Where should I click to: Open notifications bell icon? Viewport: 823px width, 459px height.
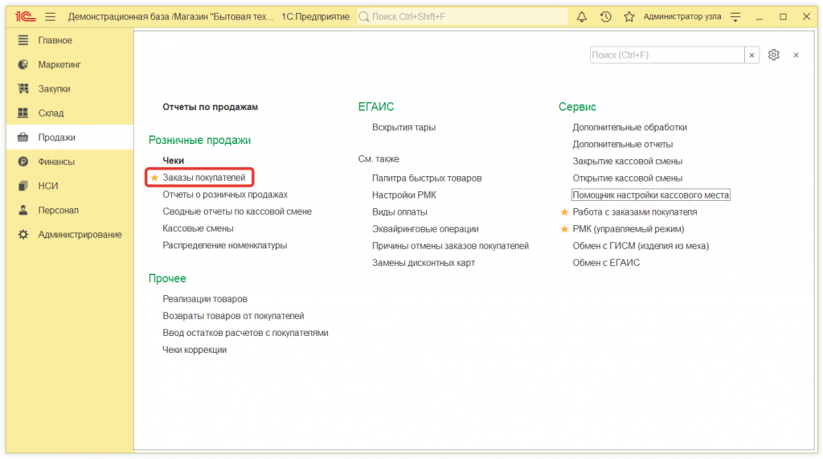(582, 16)
